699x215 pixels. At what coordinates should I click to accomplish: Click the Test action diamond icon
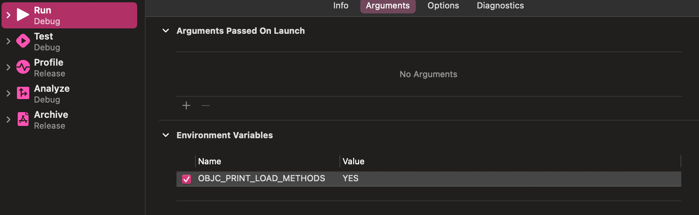(23, 41)
